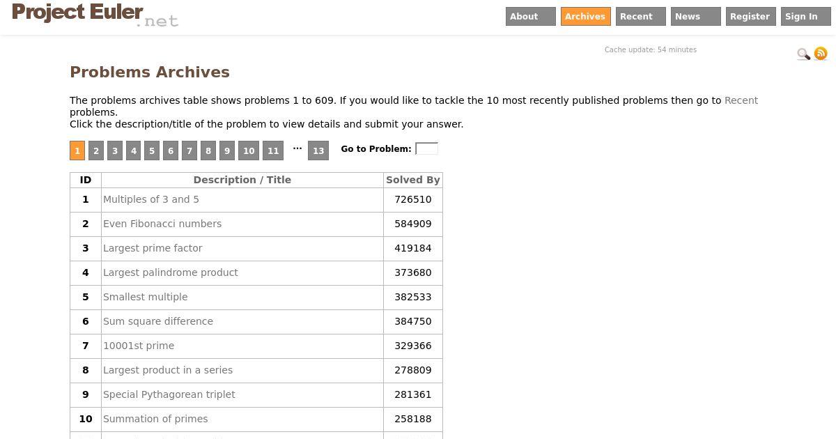Follow the Recent link in the intro text
The width and height of the screenshot is (836, 439).
coord(741,100)
